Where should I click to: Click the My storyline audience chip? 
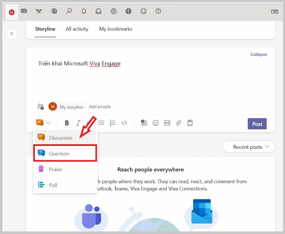pyautogui.click(x=67, y=107)
